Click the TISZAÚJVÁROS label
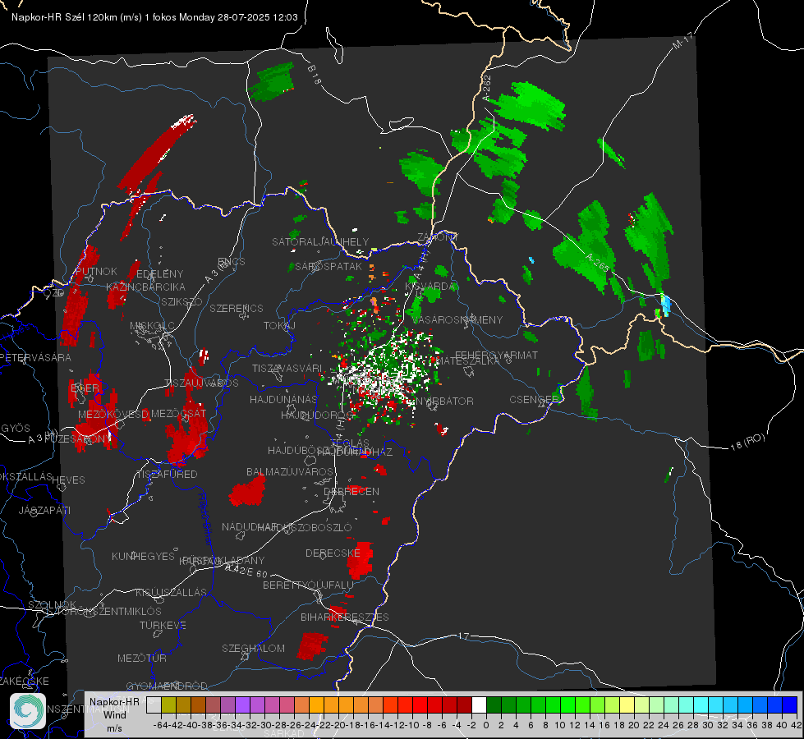804x739 pixels. point(201,383)
